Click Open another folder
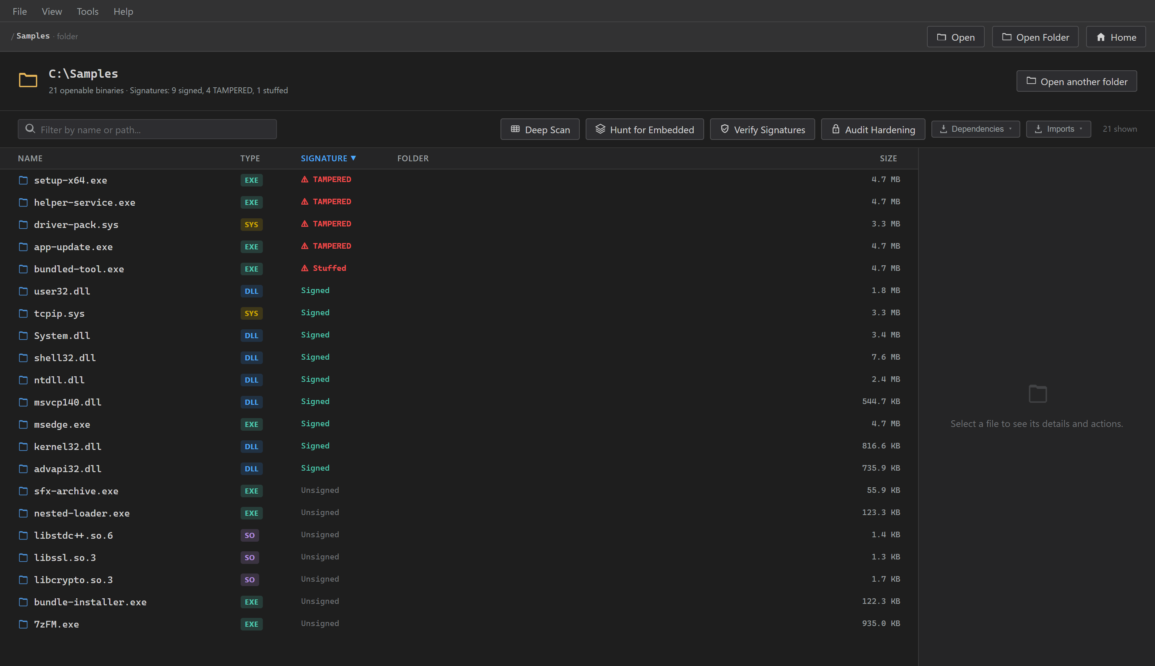 pyautogui.click(x=1076, y=81)
